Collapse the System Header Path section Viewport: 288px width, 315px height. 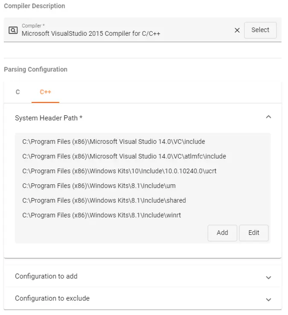tap(268, 117)
